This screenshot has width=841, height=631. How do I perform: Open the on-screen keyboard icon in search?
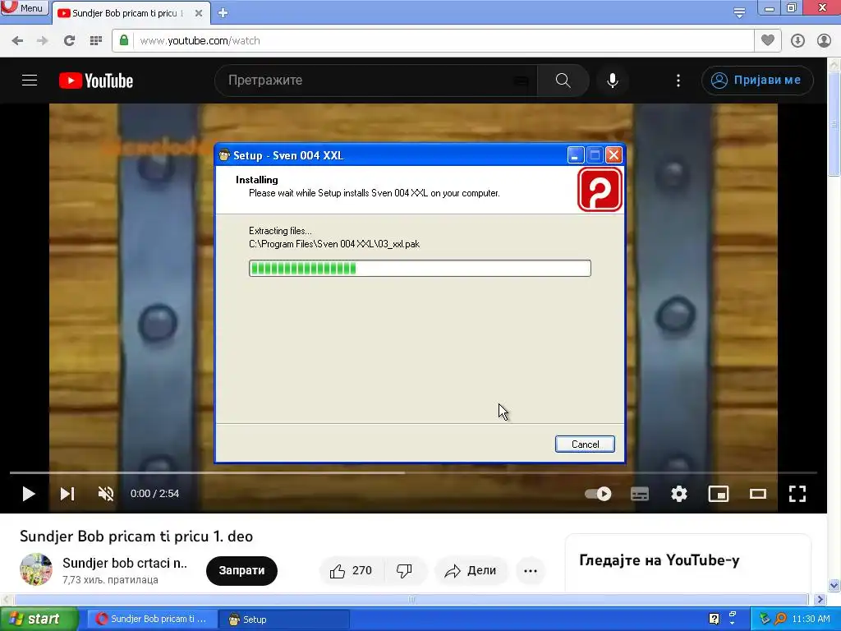coord(521,81)
